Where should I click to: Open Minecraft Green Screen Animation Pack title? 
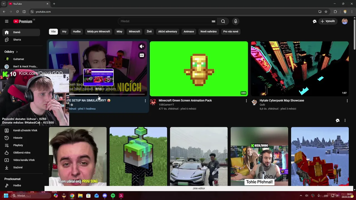[185, 101]
